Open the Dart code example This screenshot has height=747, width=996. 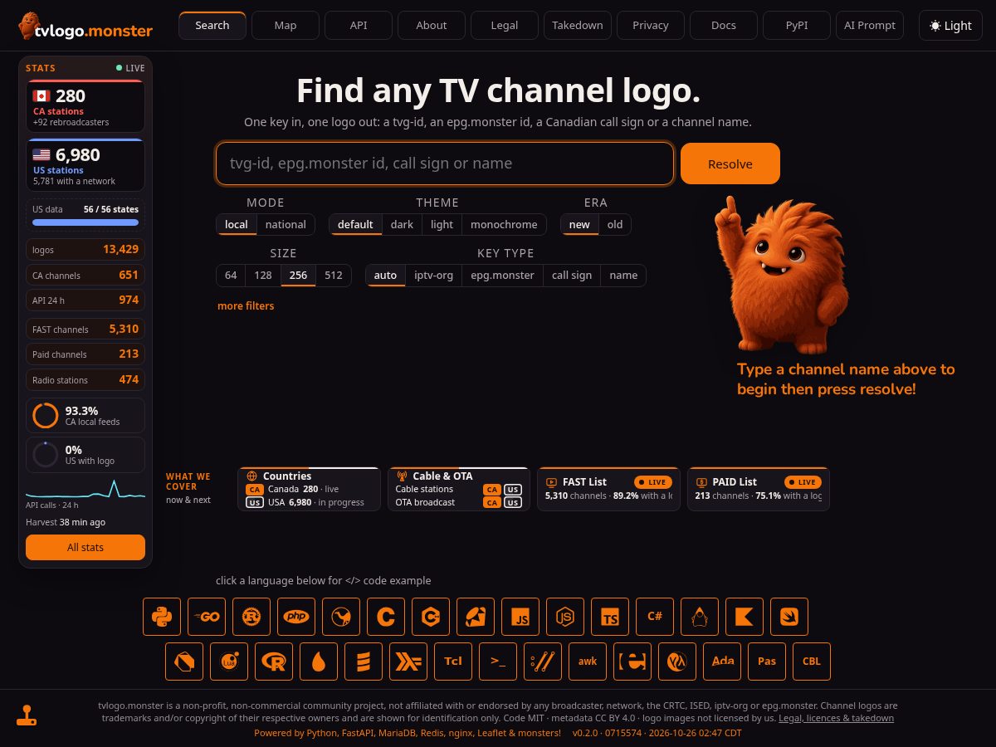[x=184, y=662]
